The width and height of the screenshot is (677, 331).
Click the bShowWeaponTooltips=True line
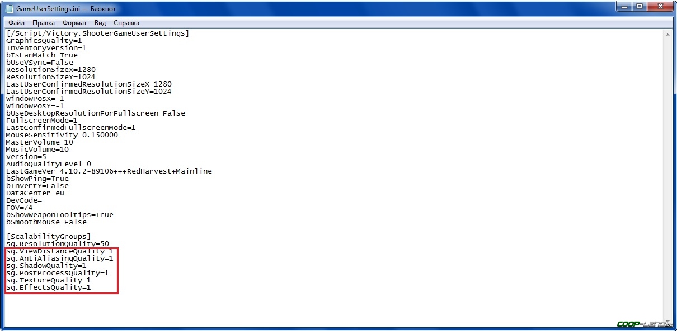pyautogui.click(x=59, y=215)
